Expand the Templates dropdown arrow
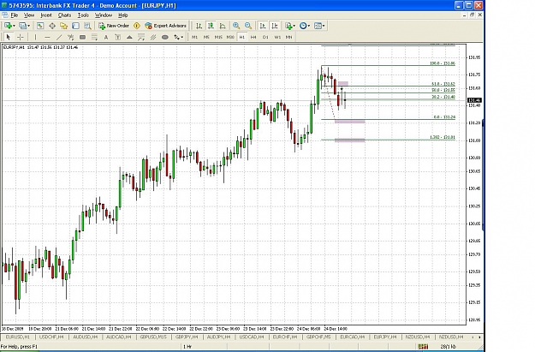The width and height of the screenshot is (535, 352). tap(324, 26)
